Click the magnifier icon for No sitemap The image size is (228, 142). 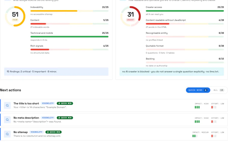tap(7, 134)
